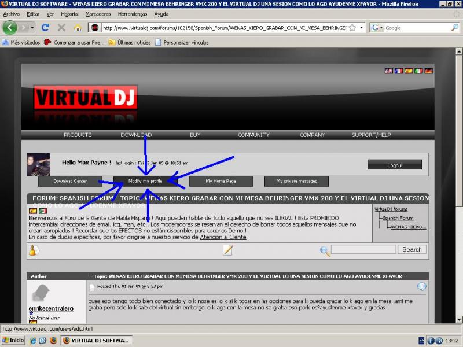Open the Ayuda menu
The height and width of the screenshot is (347, 463).
[161, 14]
